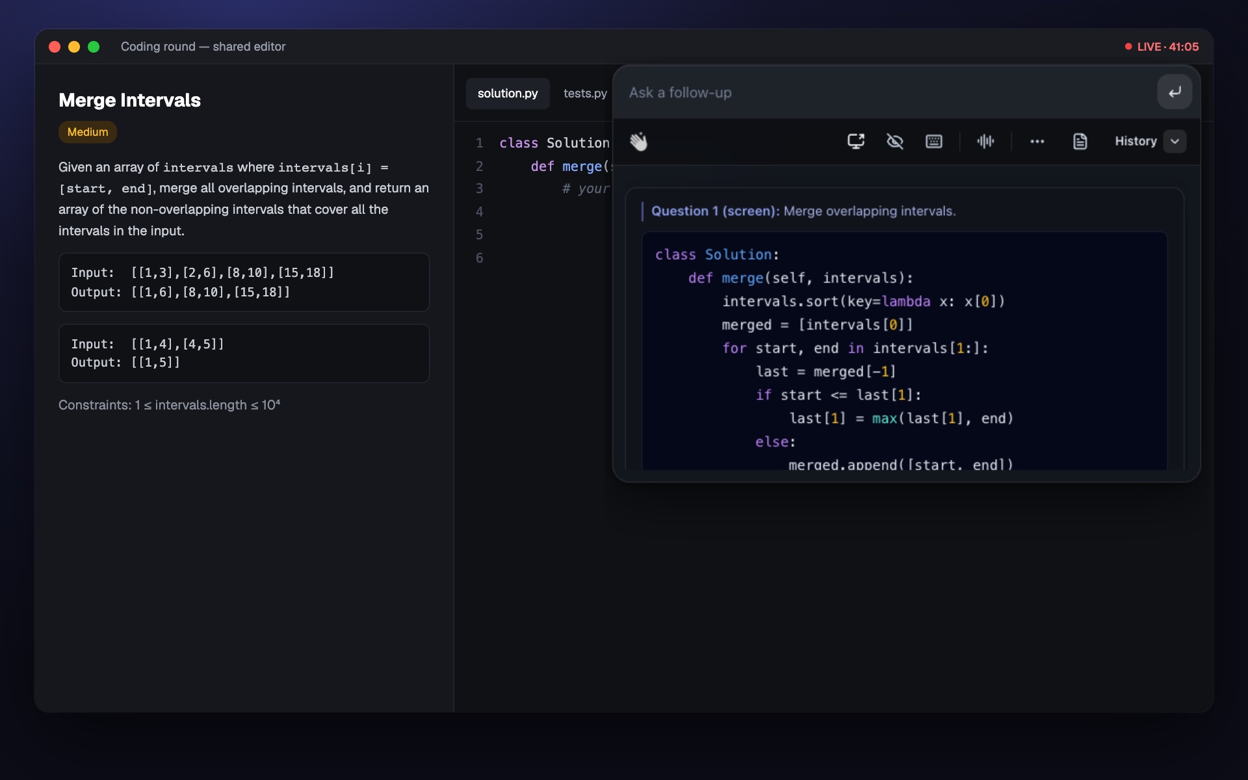Click line number 6 in editor gutter
Screen dimensions: 1248x780
tap(479, 258)
